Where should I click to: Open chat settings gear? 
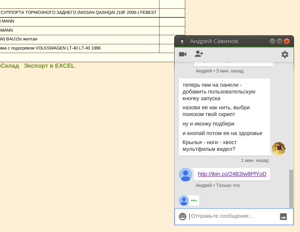(x=285, y=55)
